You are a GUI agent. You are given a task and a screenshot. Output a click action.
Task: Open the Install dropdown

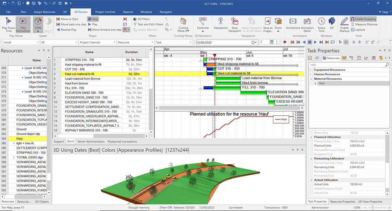21,42
